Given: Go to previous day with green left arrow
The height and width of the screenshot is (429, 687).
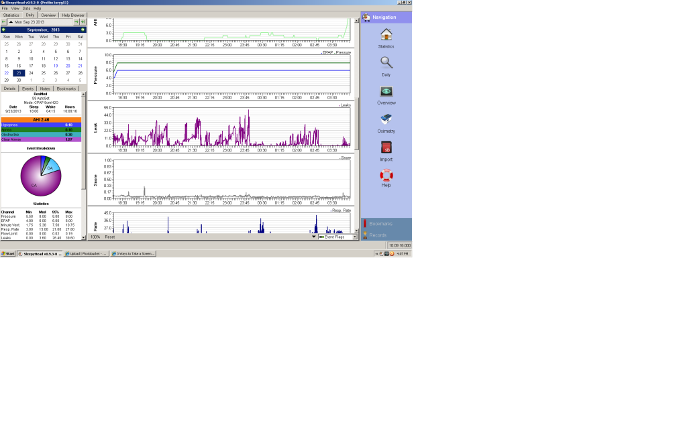Looking at the screenshot, I should [4, 22].
